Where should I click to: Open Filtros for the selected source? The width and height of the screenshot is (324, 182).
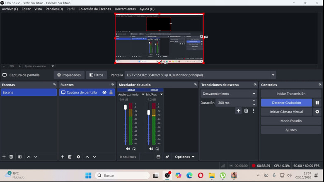pos(96,75)
